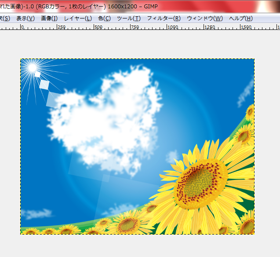
Task: Open the レイヤー(L) menu
Action: 78,18
